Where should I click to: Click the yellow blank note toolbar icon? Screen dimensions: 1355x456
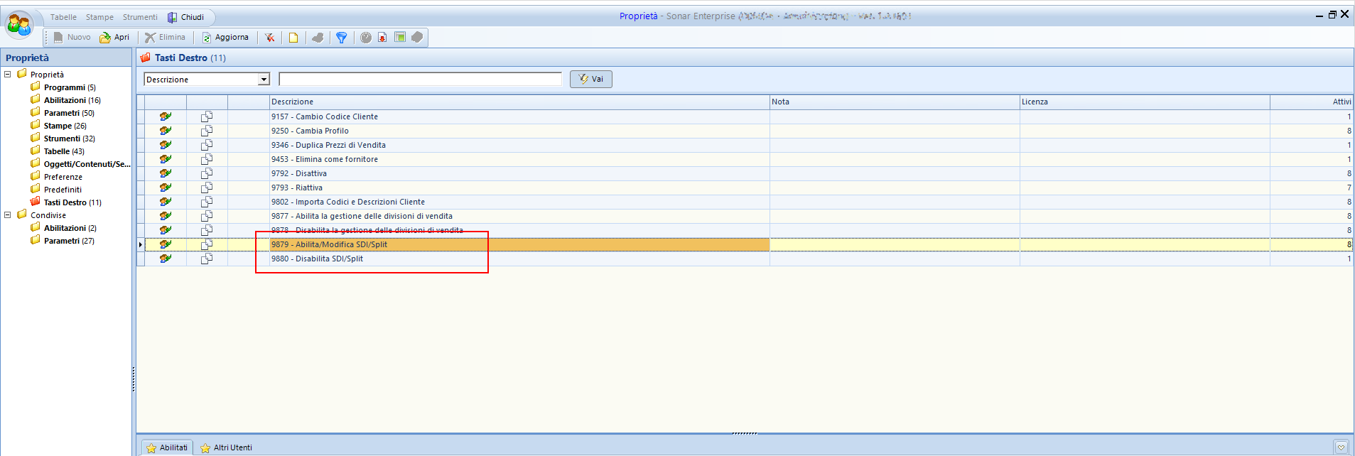pyautogui.click(x=293, y=38)
